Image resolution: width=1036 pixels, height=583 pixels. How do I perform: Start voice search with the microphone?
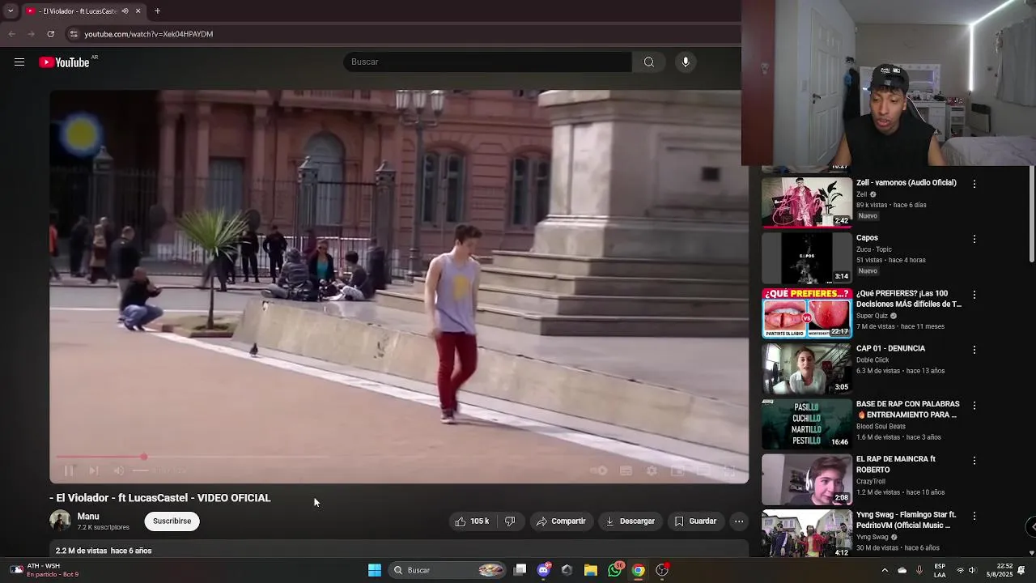click(x=686, y=62)
